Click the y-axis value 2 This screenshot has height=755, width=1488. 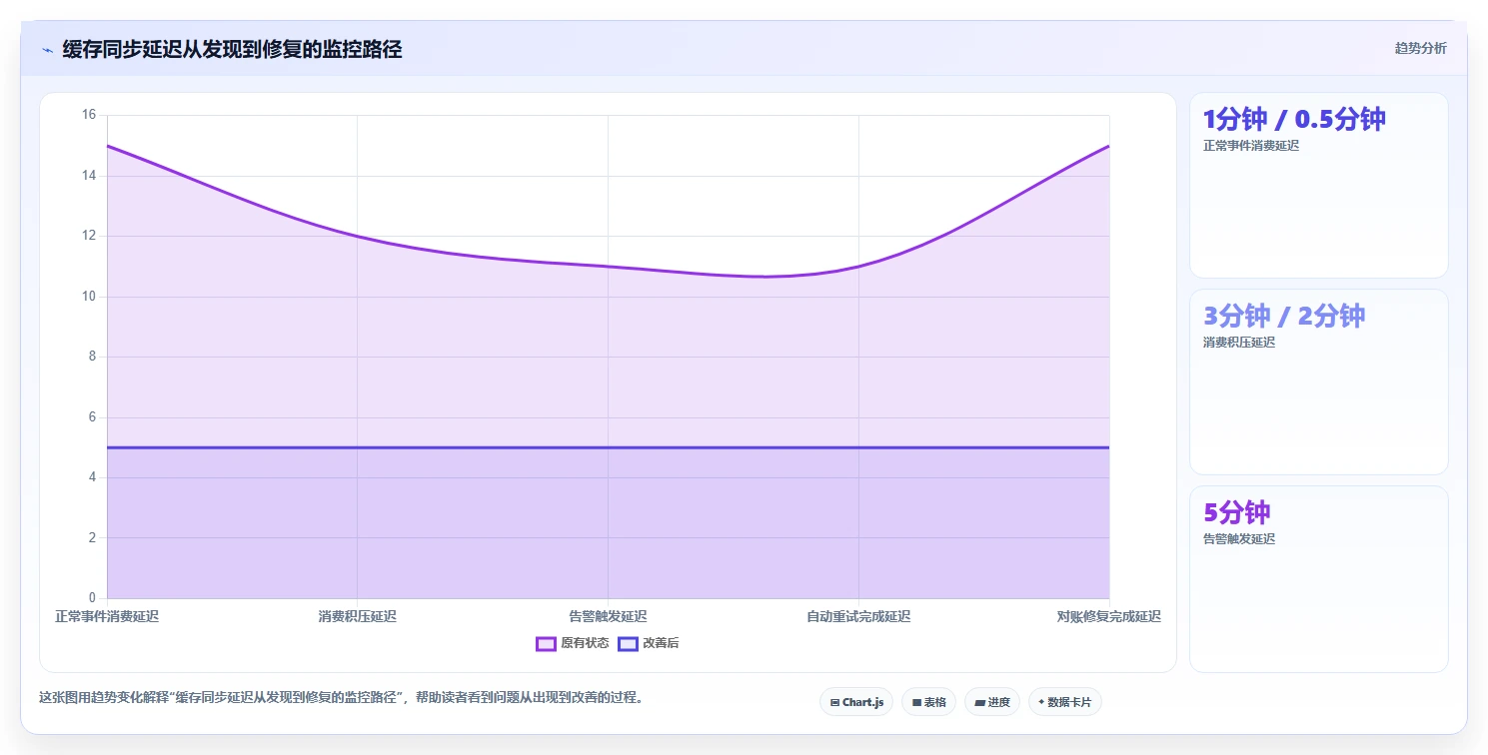92,538
